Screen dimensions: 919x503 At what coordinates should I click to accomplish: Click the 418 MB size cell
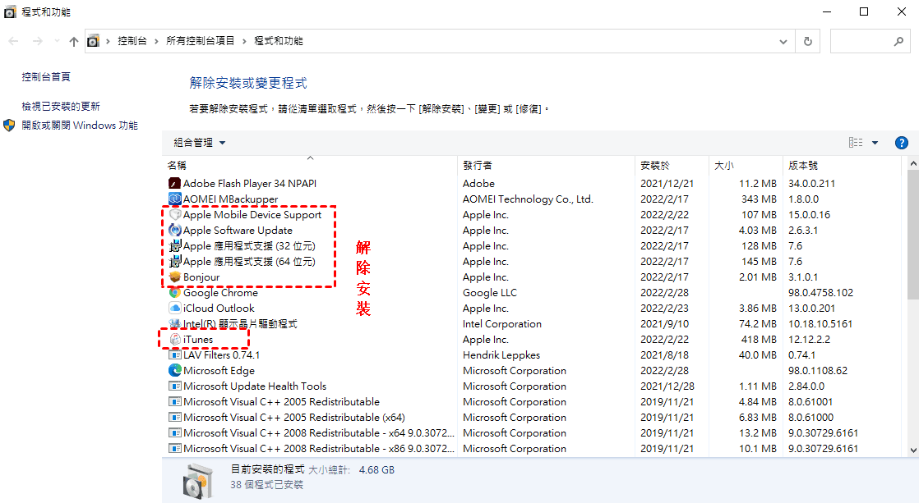coord(759,339)
